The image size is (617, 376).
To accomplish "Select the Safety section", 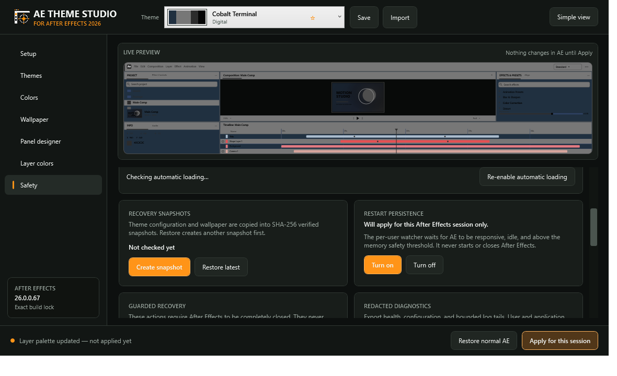I will [53, 185].
